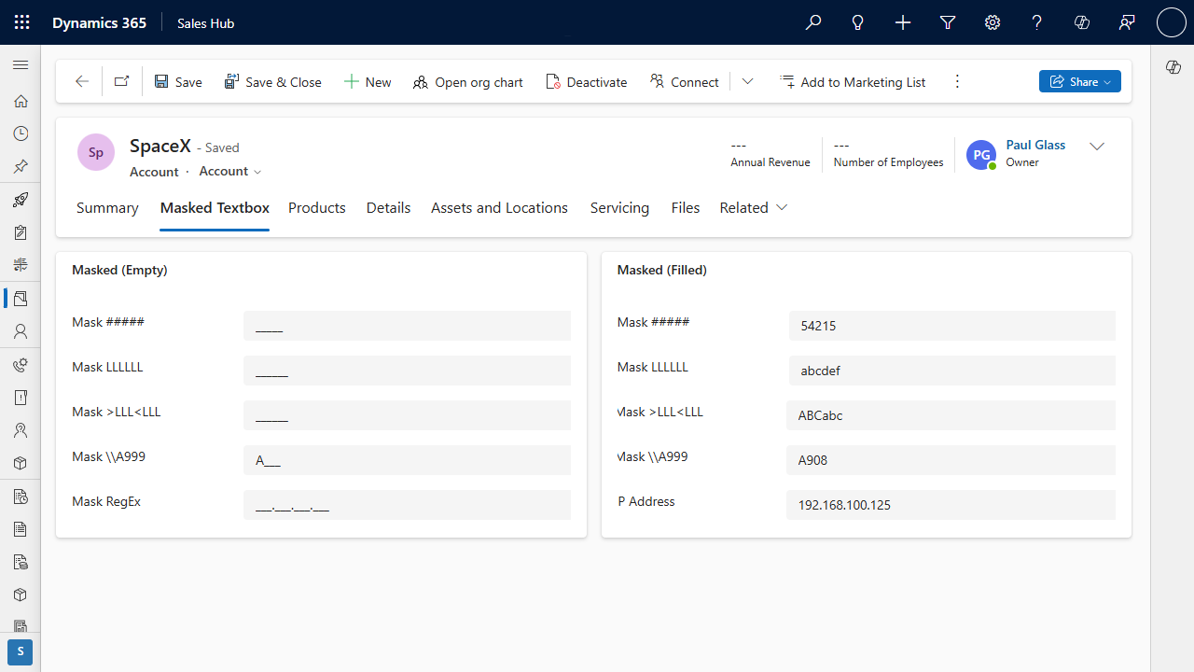Click the Mask \\A999 field showing A___
The width and height of the screenshot is (1194, 672).
click(407, 460)
